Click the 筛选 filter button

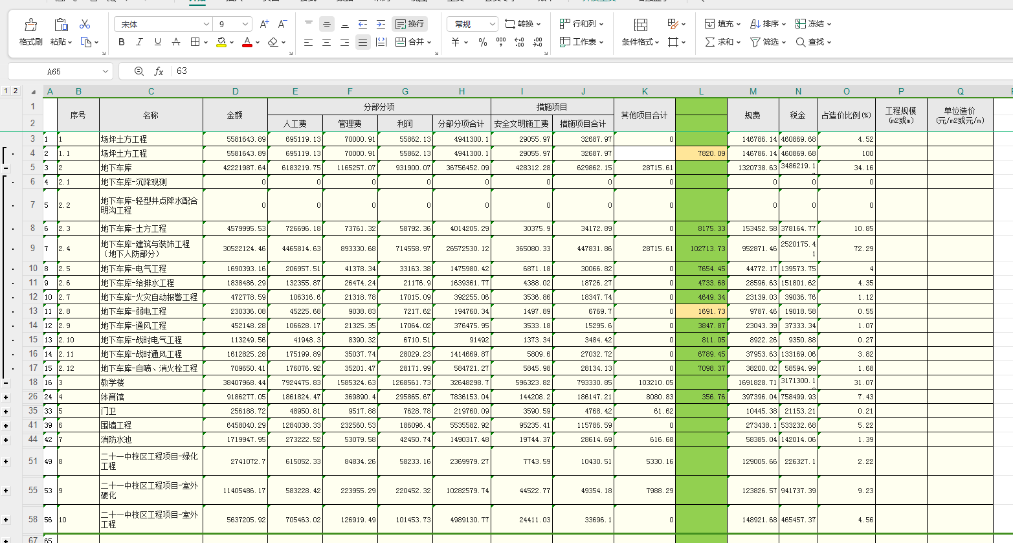[768, 42]
